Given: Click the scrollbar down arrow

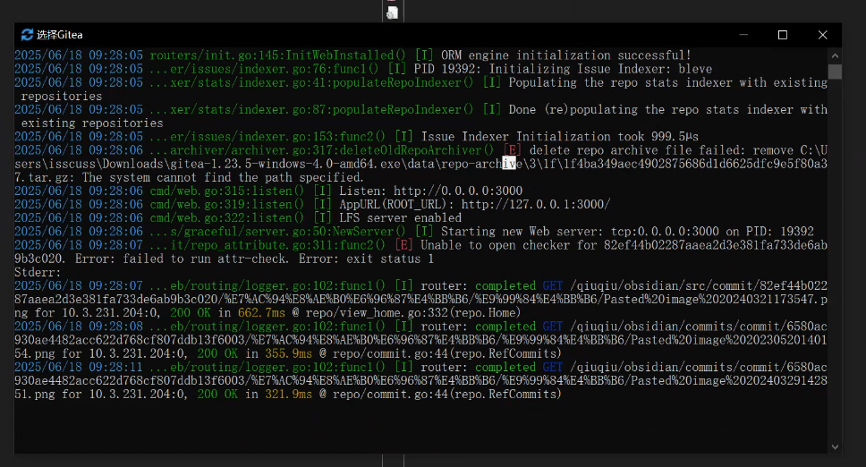Looking at the screenshot, I should pos(835,446).
